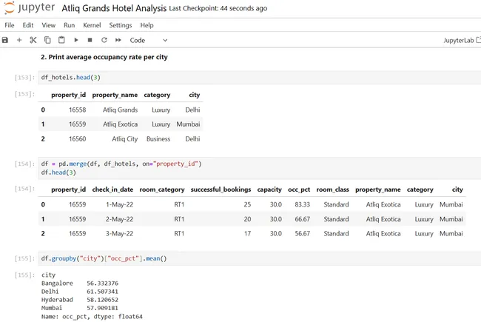Click the Jupyter logo

click(x=30, y=7)
